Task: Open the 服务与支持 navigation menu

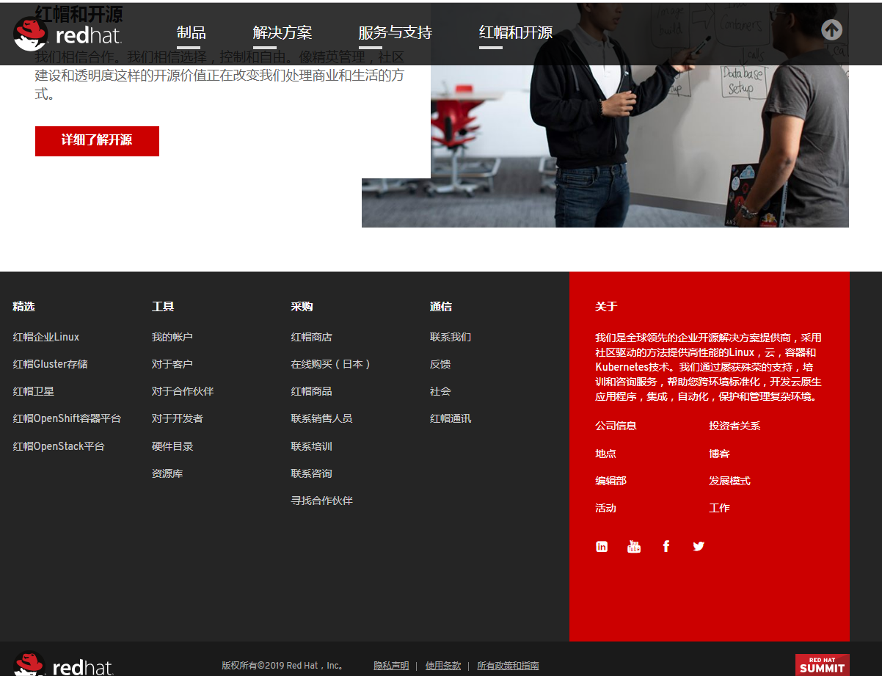Action: click(x=396, y=33)
